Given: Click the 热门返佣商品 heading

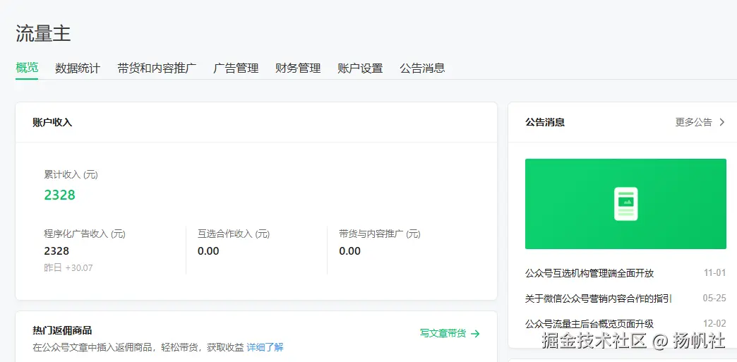Looking at the screenshot, I should pos(62,330).
